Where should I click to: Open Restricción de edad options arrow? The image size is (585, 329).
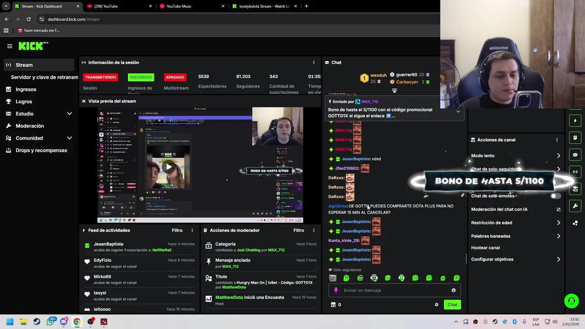pyautogui.click(x=558, y=223)
